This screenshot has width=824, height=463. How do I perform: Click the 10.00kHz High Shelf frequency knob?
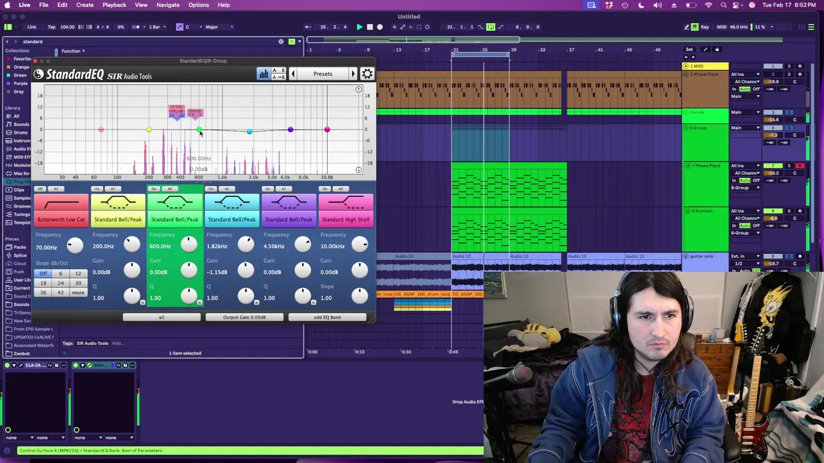click(x=360, y=244)
